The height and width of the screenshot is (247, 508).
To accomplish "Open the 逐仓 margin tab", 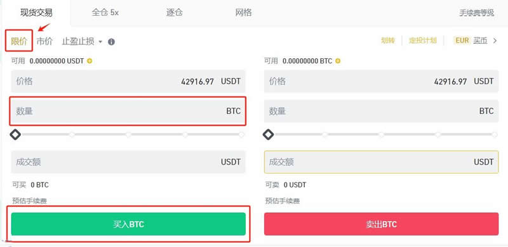I will [x=174, y=13].
